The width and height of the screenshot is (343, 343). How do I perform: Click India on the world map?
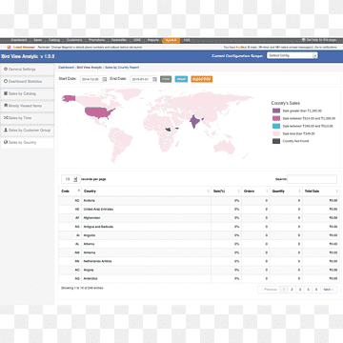tap(193, 121)
